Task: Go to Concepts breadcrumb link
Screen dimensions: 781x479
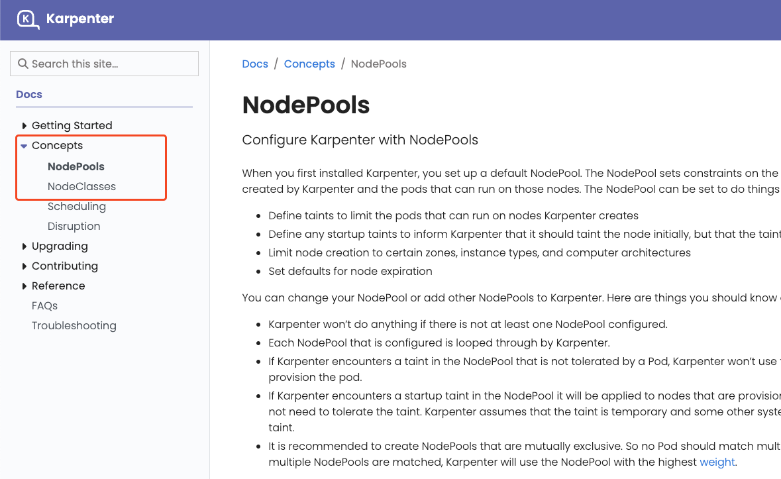Action: click(x=309, y=64)
